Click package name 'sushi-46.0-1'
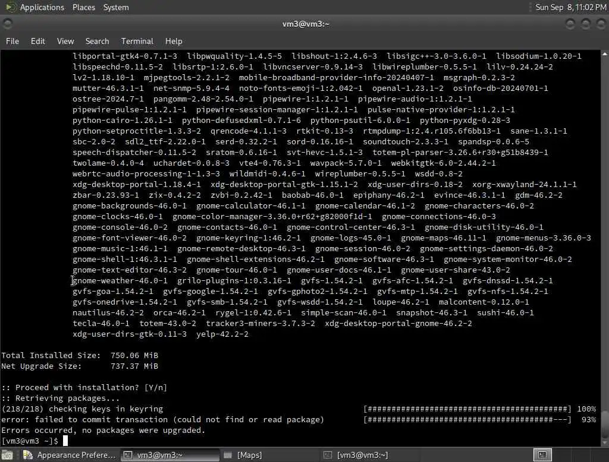The image size is (609, 462). point(506,313)
